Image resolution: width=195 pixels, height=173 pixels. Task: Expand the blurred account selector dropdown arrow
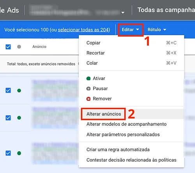[x=123, y=12]
